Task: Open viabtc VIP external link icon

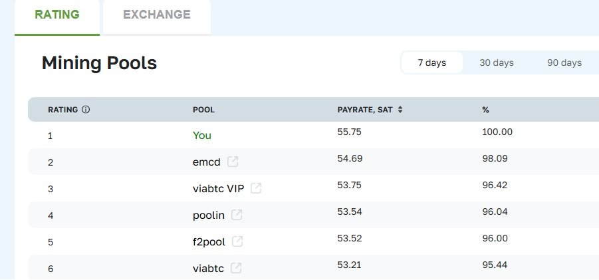Action: coord(256,188)
